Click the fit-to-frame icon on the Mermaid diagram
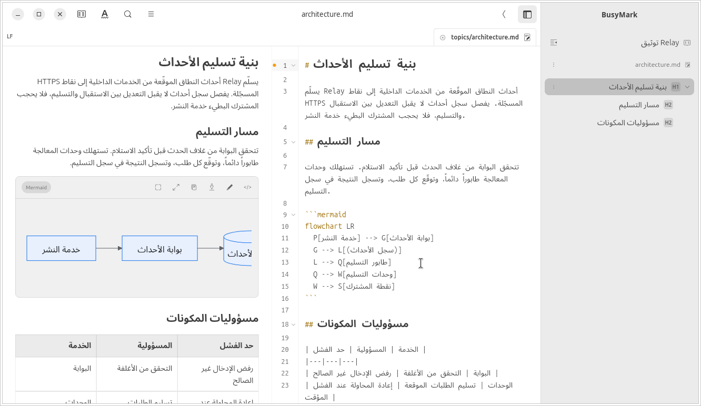Viewport: 701px width, 406px height. click(158, 187)
